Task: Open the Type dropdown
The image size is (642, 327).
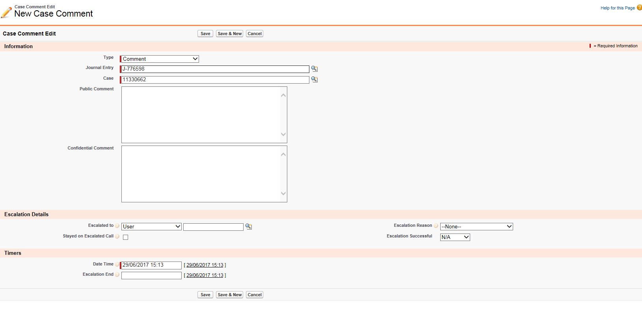Action: coord(160,59)
